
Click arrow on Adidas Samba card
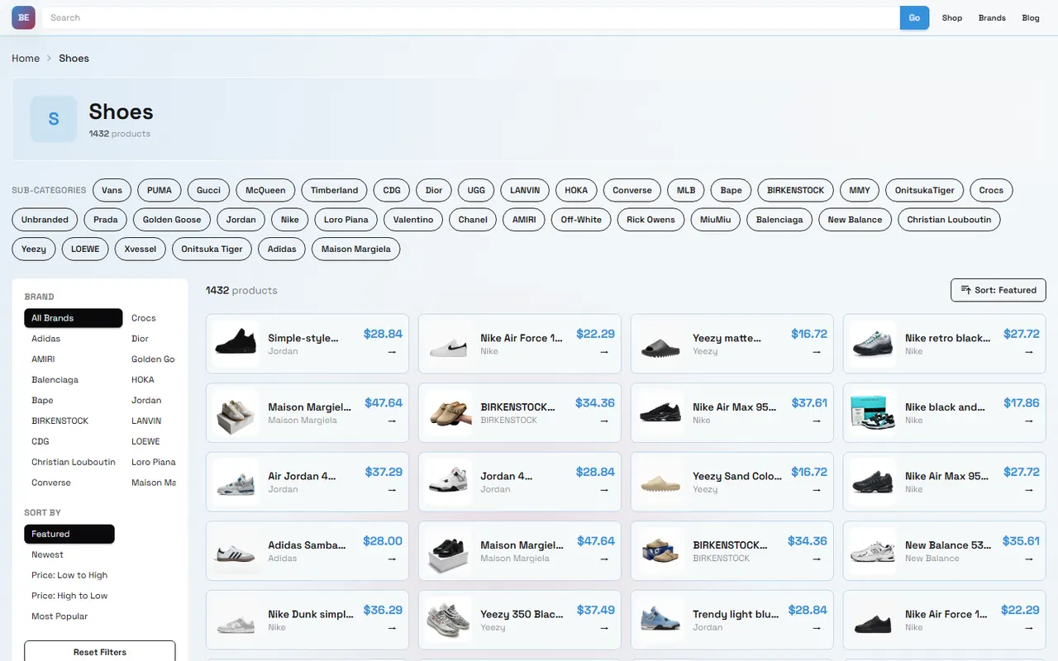[392, 559]
